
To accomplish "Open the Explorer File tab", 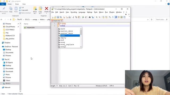I will pyautogui.click(x=3, y=4).
